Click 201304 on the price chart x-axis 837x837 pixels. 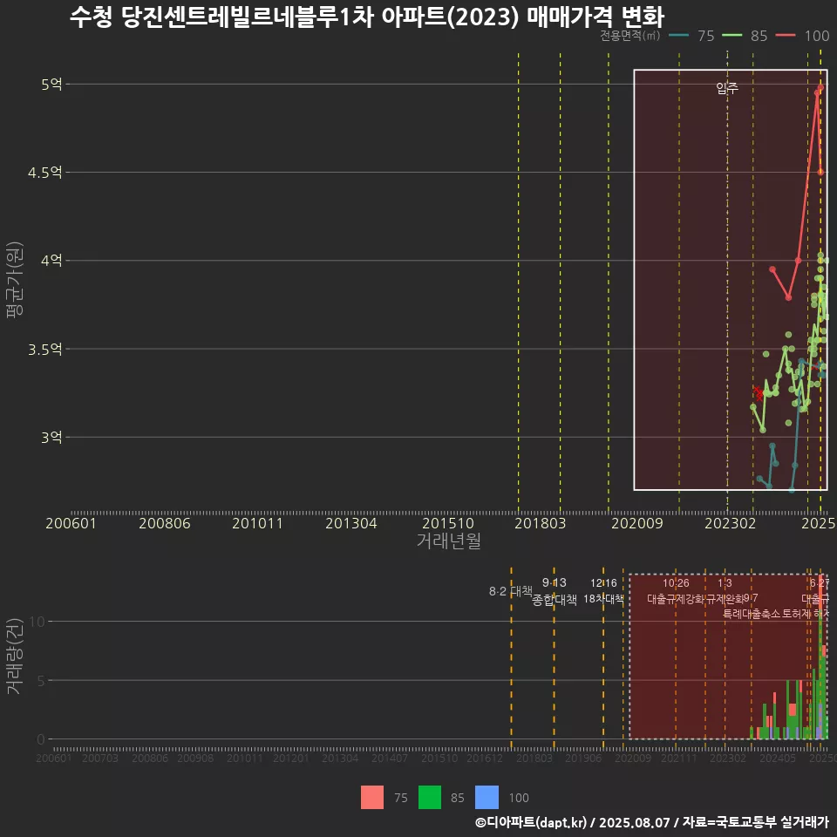click(x=351, y=523)
